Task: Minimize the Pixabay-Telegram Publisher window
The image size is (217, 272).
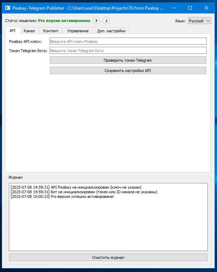Action: [174, 8]
